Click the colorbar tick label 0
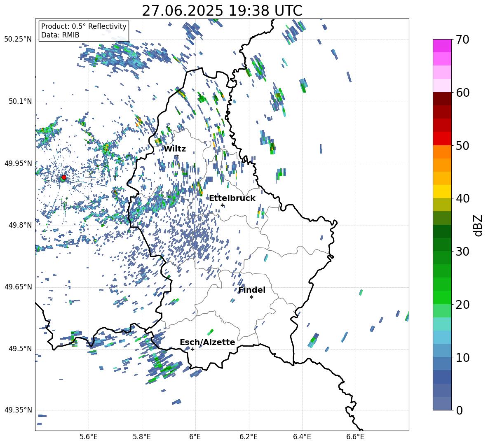The image size is (488, 445). pos(459,410)
